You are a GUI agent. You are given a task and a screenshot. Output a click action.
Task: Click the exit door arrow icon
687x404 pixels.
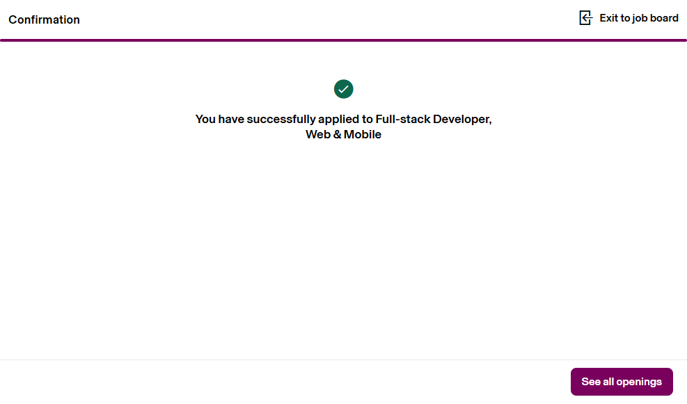coord(585,18)
